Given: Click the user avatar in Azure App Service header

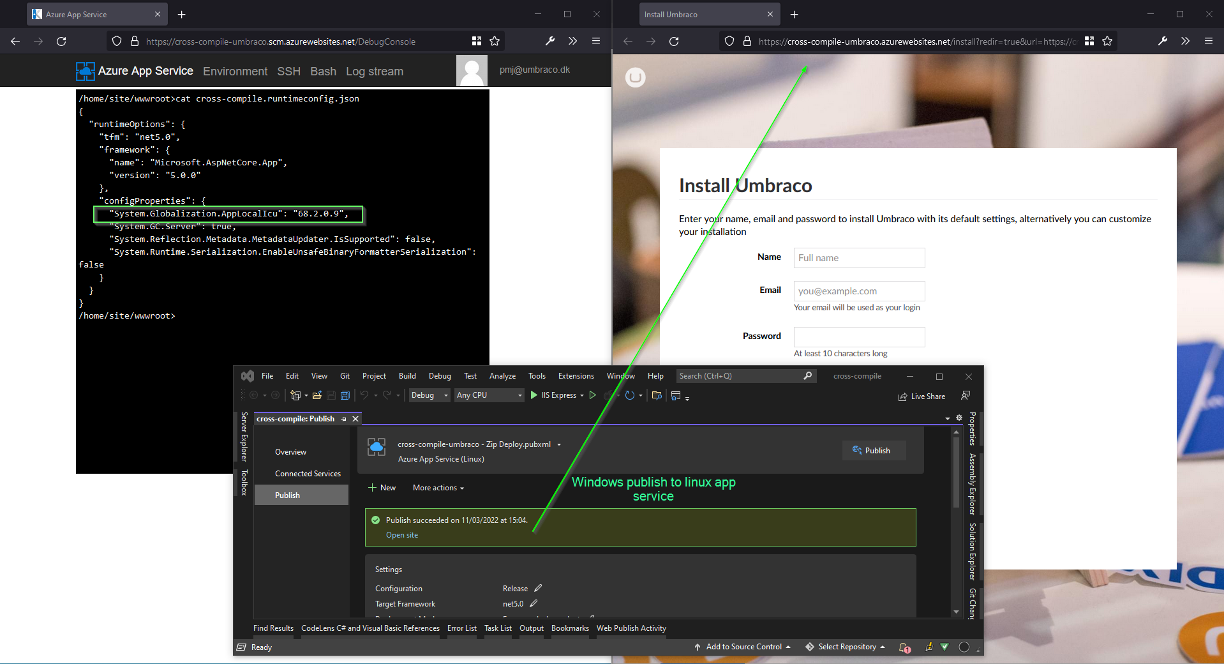Looking at the screenshot, I should click(x=472, y=70).
